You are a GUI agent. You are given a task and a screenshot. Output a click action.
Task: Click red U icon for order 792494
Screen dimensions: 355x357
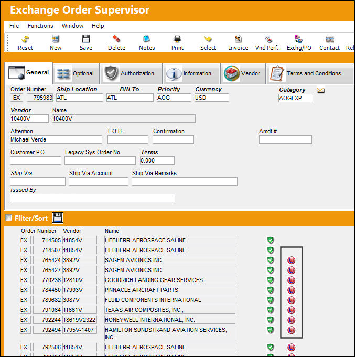coord(291,330)
